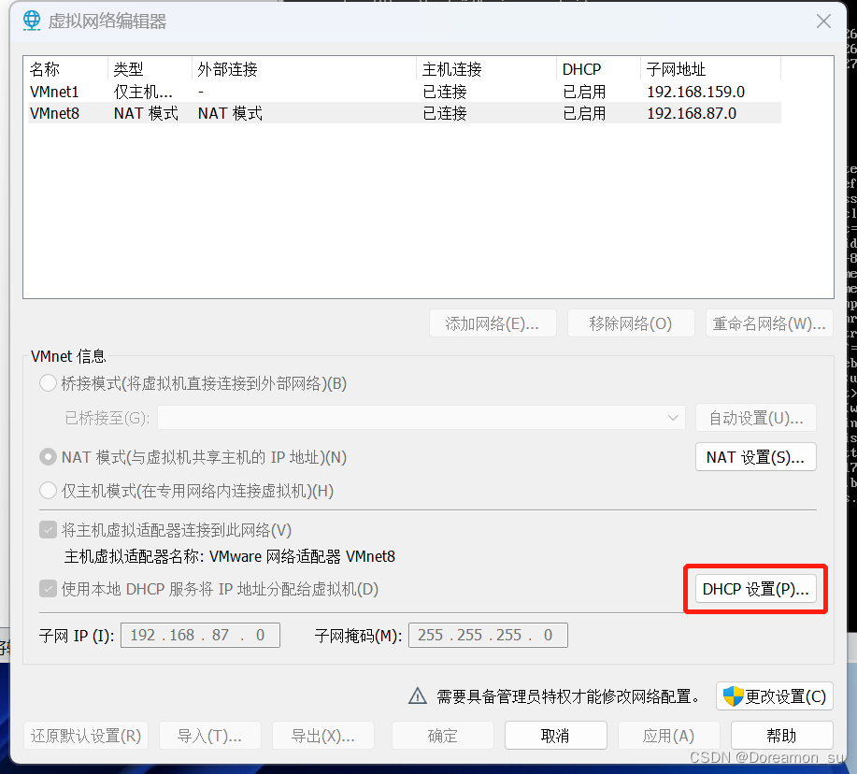Click the DHCP column header
Screen dimensions: 857x774
point(598,69)
